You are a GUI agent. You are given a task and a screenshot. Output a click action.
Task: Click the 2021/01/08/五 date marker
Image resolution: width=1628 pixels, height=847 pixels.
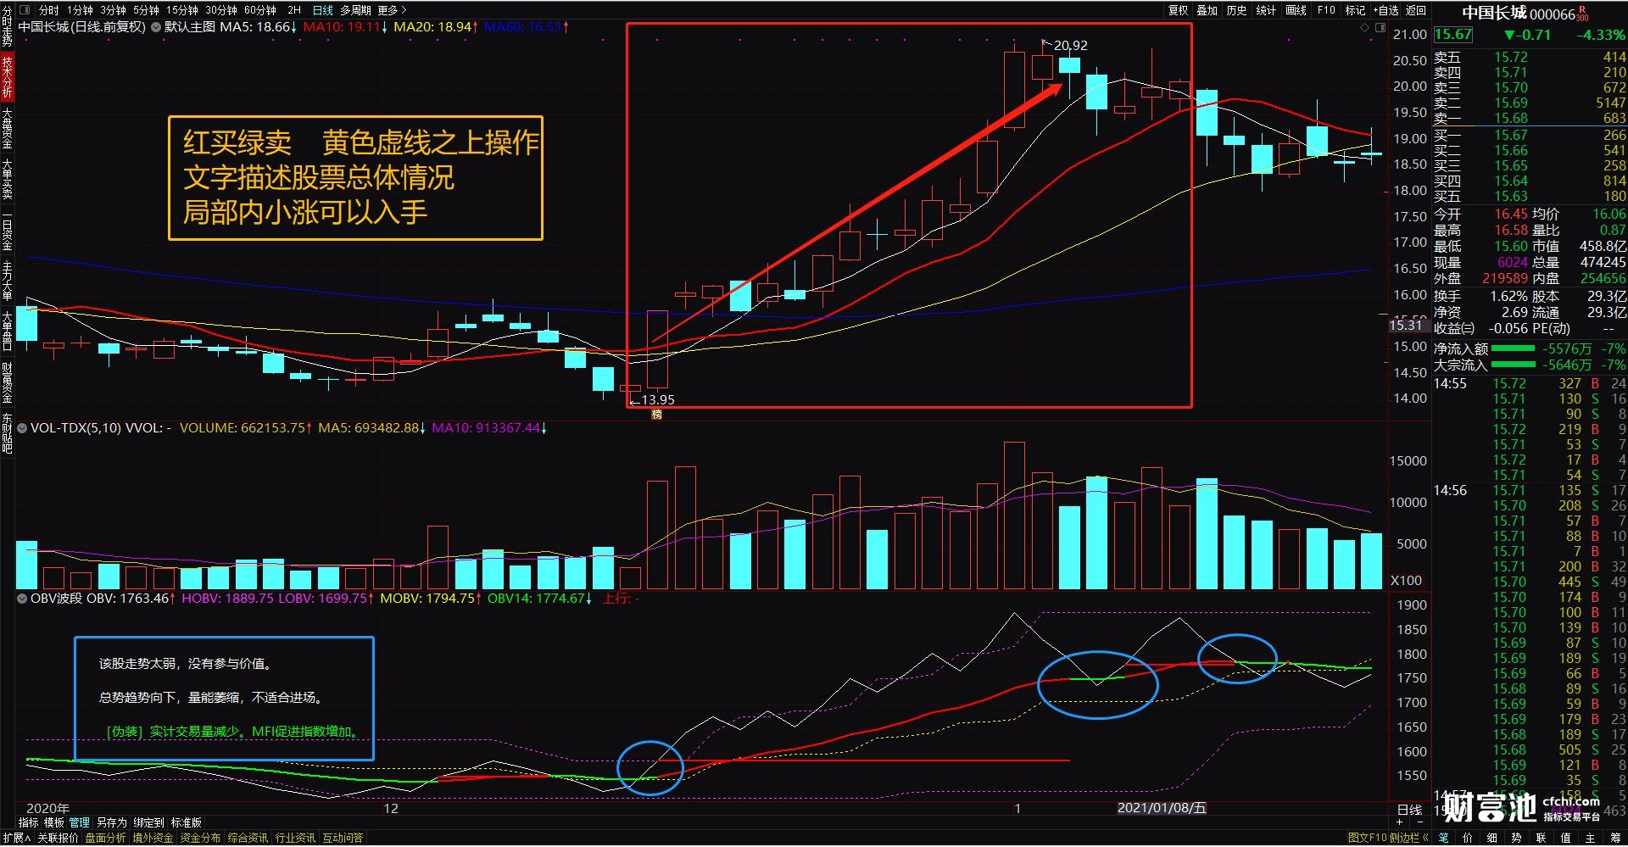pos(1162,808)
